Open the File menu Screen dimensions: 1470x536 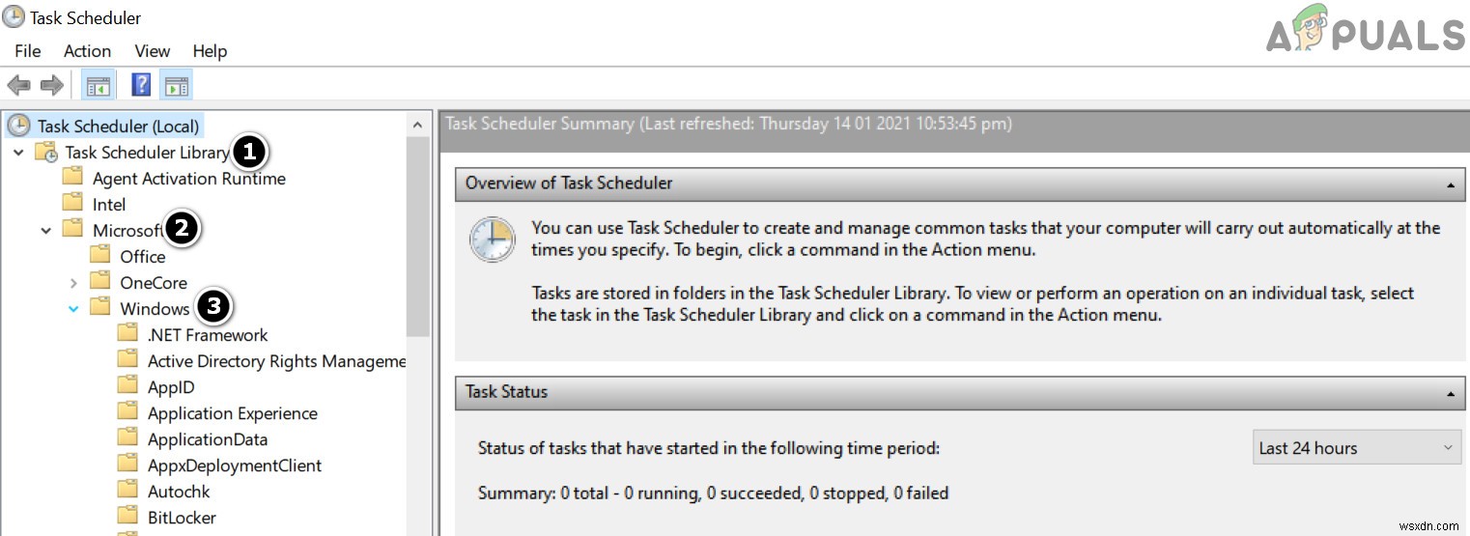[x=28, y=51]
